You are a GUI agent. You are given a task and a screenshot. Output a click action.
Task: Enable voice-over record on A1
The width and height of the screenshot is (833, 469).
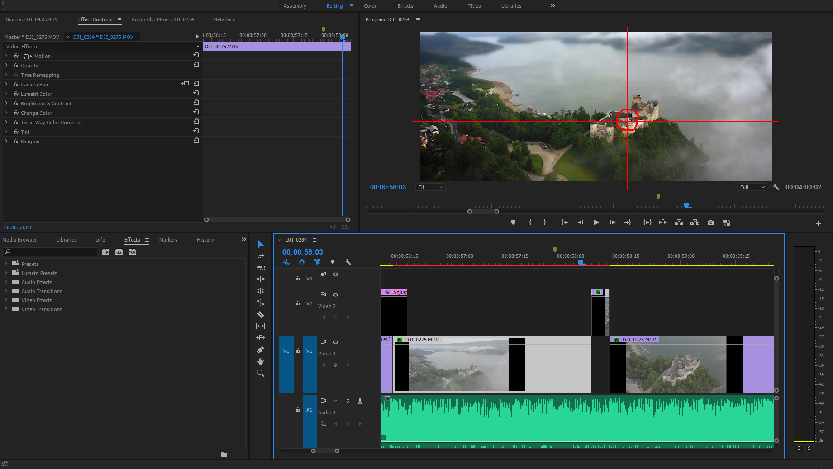360,401
